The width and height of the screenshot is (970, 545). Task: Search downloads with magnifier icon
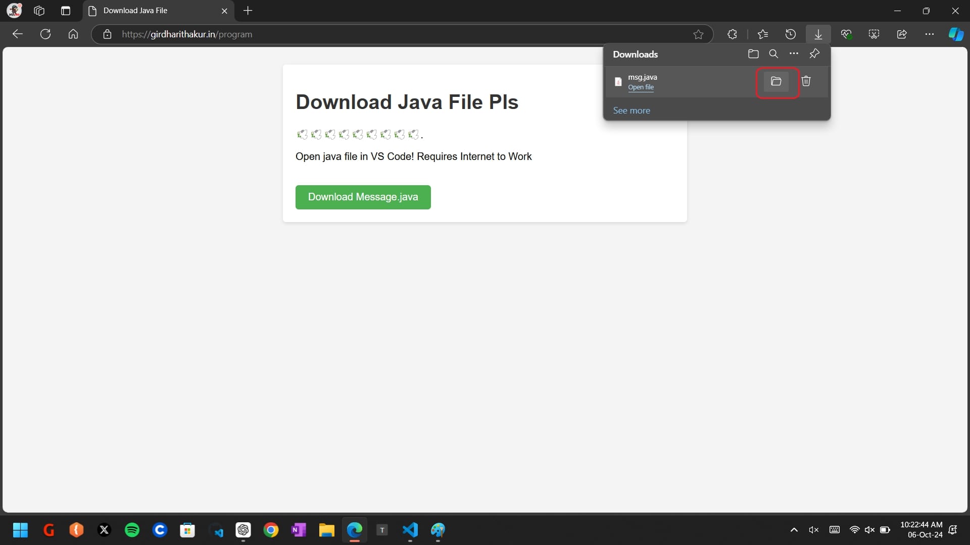pyautogui.click(x=773, y=54)
